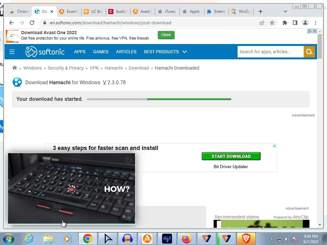
Task: Toggle the Chrome side panel icon
Action: (x=295, y=23)
